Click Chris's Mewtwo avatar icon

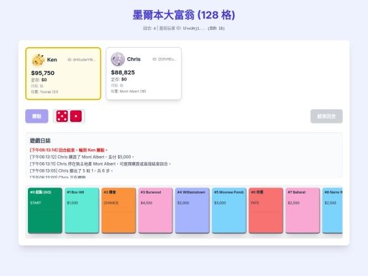(x=118, y=59)
